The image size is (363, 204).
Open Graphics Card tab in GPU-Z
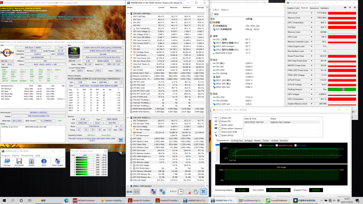tap(293, 8)
